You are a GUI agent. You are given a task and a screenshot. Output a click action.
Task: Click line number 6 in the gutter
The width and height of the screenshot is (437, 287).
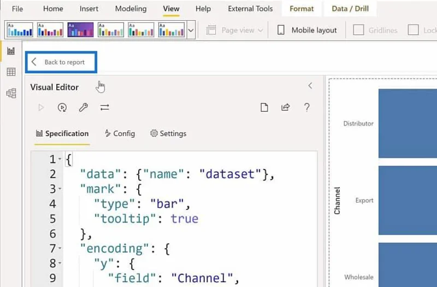[x=52, y=233]
